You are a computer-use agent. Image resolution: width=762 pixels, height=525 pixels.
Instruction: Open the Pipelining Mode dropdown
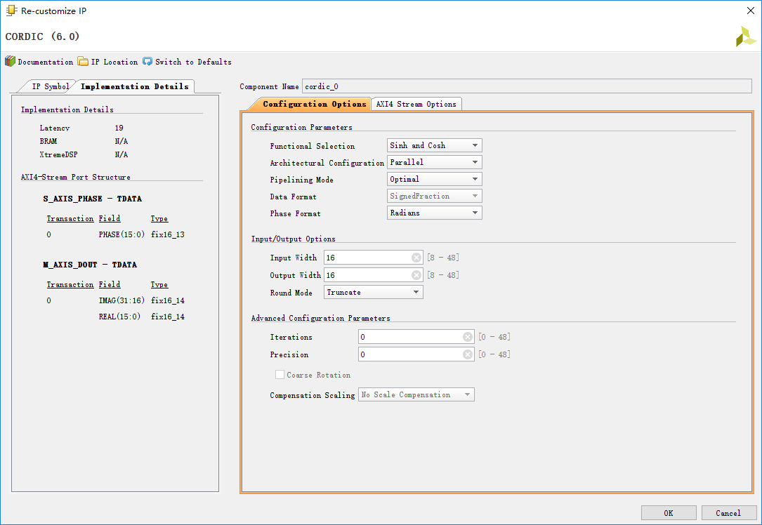[434, 179]
